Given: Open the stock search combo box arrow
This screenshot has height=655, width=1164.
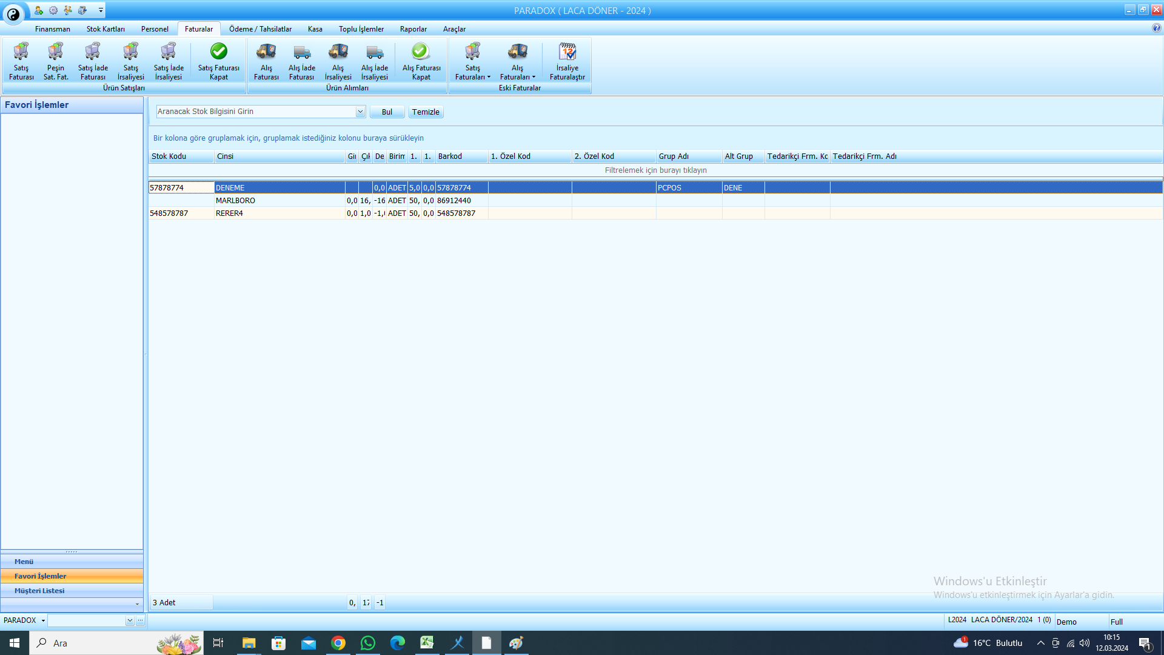Looking at the screenshot, I should (360, 112).
